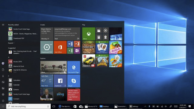Viewport: 194px width, 109px height.
Task: Launch the Microsoft Edge tile
Action: tap(74, 67)
